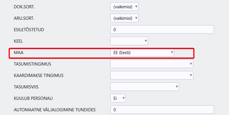Click the ESILETÕSTETUD input field
229x115 pixels.
tap(162, 29)
